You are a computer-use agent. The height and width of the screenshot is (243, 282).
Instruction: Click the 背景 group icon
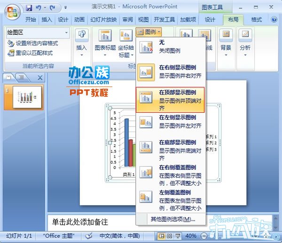[226, 35]
